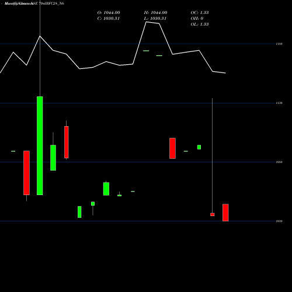Select the open value O: 1044.00
This screenshot has width=292, height=292.
(109, 13)
